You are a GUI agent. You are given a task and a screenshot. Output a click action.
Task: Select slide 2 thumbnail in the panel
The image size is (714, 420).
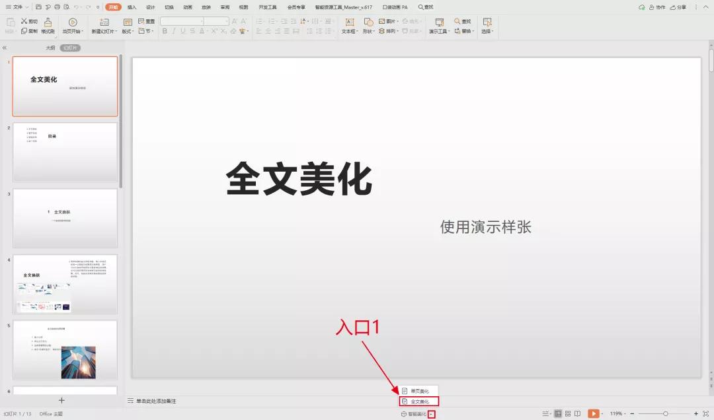(64, 152)
